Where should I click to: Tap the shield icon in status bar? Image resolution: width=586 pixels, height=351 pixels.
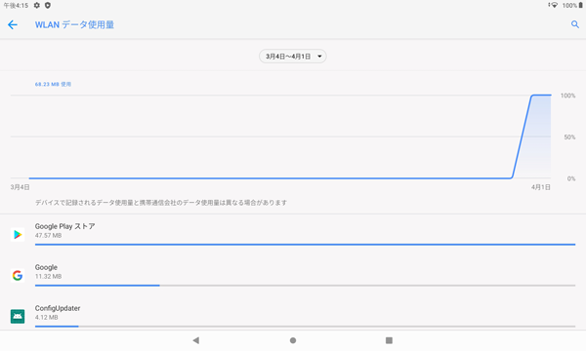coord(48,5)
